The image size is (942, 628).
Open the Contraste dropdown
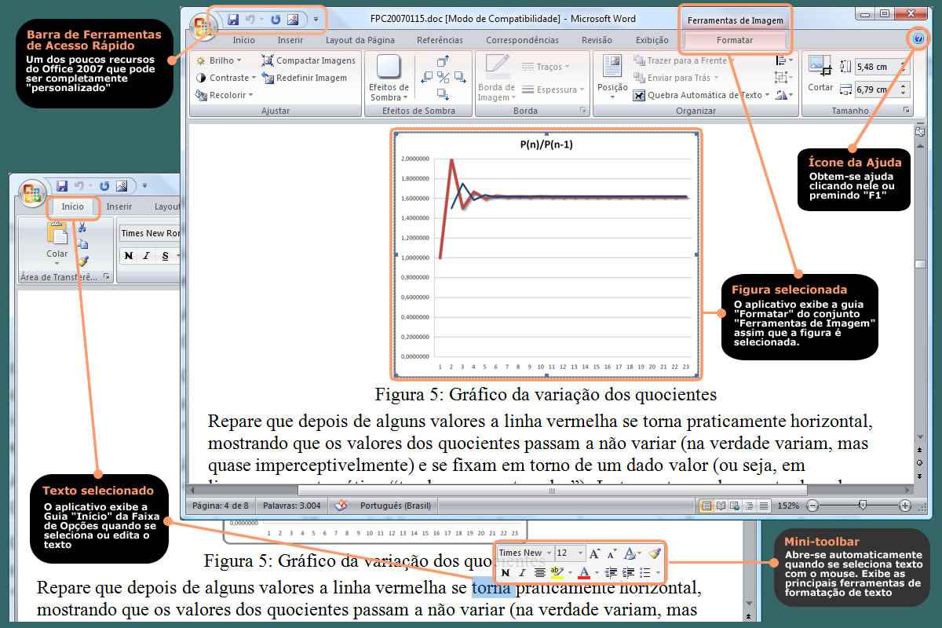coord(225,78)
